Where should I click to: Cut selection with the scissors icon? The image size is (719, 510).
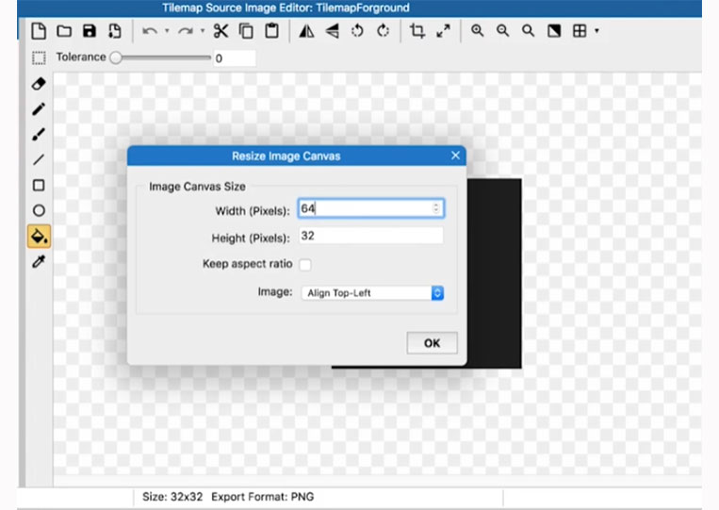pos(221,31)
